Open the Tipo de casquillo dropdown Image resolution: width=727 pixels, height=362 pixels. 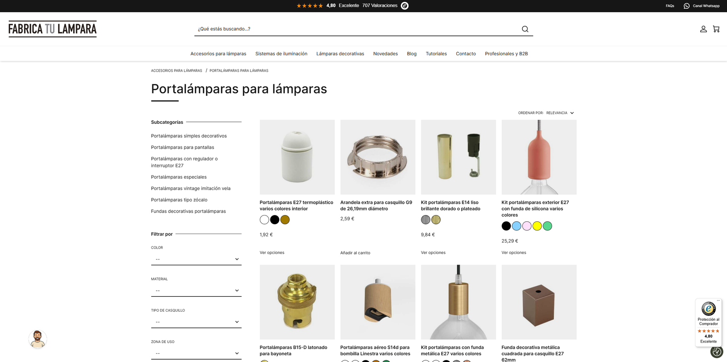tap(196, 322)
